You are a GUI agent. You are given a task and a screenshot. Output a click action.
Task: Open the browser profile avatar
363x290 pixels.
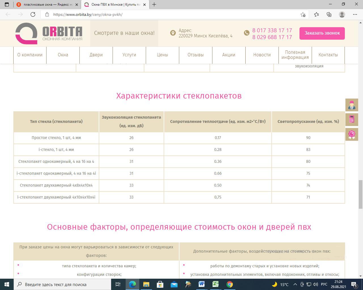point(342,14)
